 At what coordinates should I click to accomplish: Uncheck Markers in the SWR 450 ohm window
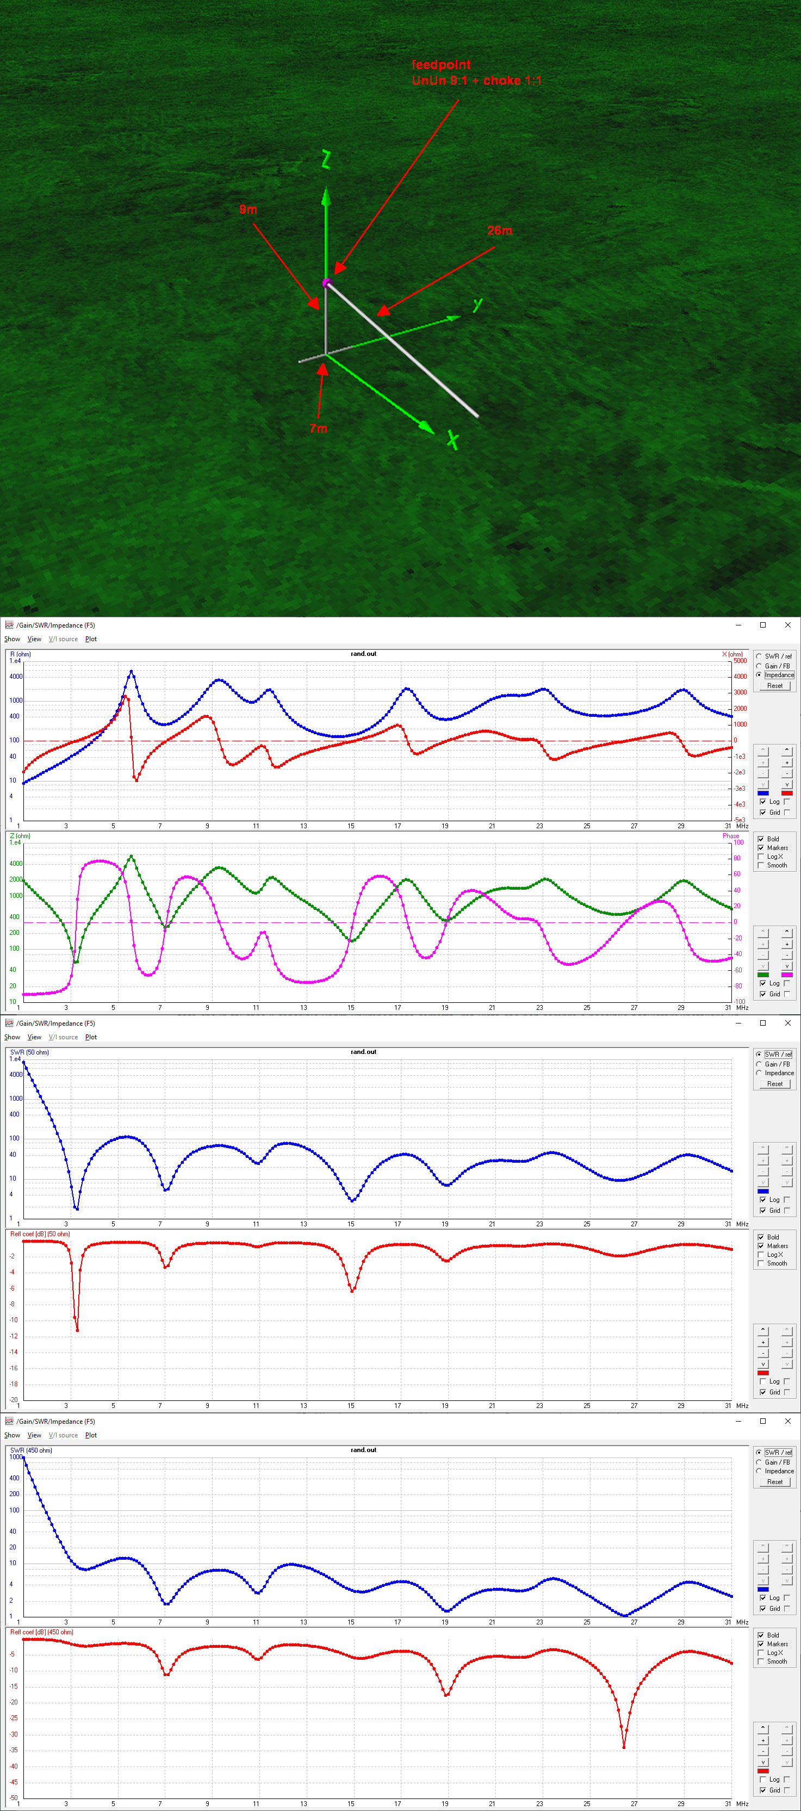761,1643
